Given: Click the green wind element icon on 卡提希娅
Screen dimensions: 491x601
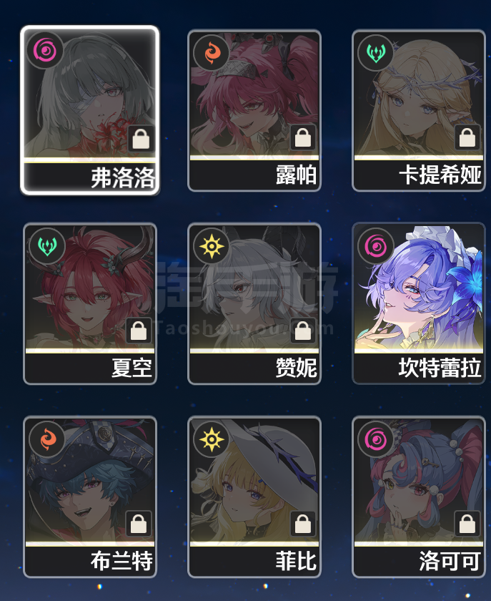Looking at the screenshot, I should (x=376, y=53).
